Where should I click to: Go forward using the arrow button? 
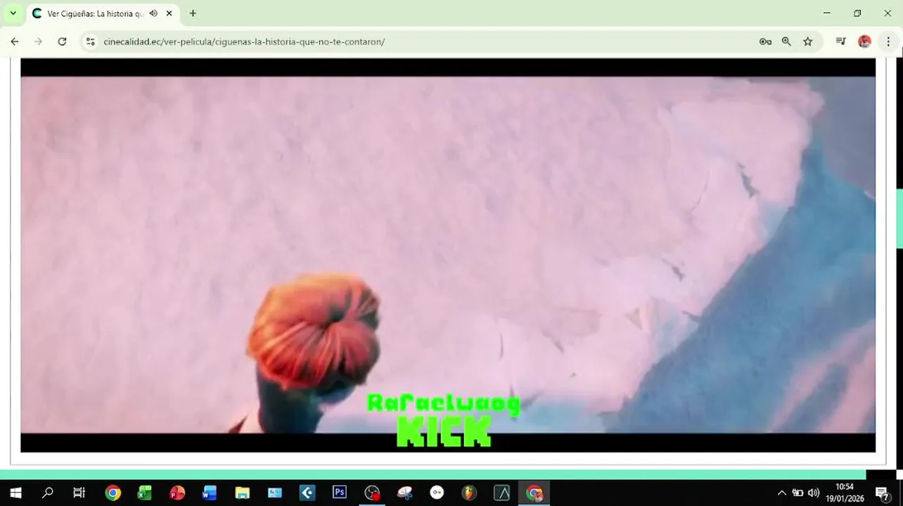click(x=38, y=41)
